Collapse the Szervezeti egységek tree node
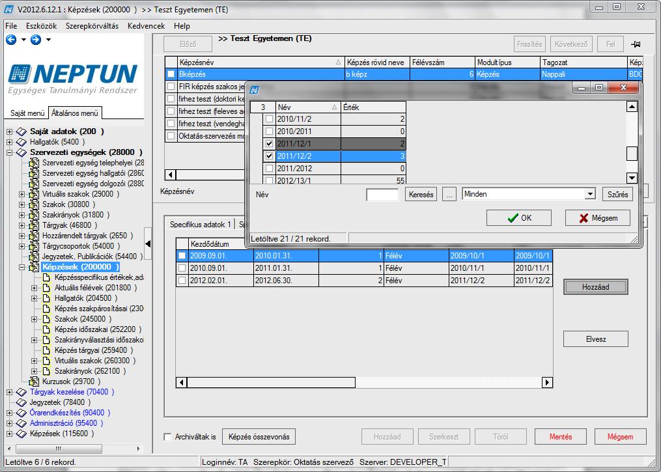The image size is (661, 472). [9, 152]
